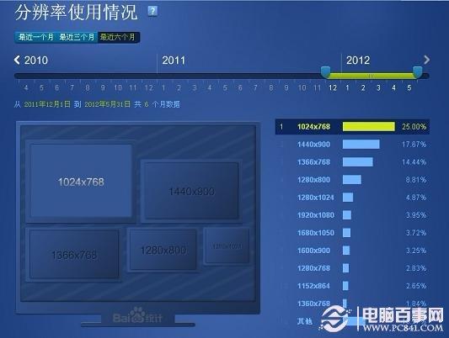The image size is (449, 338).
Task: Go to previous year with left arrow
Action: (17, 60)
